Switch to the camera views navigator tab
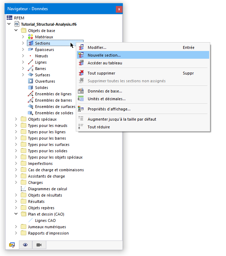The image size is (226, 256). [39, 245]
